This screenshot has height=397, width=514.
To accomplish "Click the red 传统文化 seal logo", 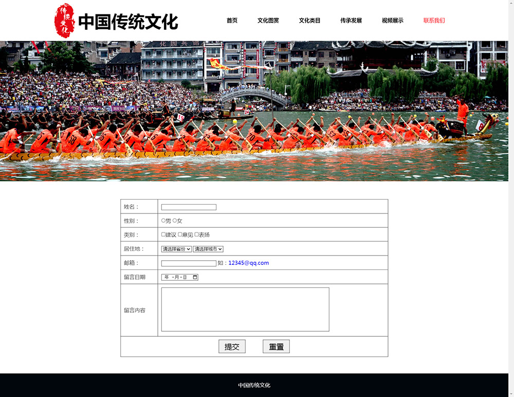I will (x=64, y=21).
